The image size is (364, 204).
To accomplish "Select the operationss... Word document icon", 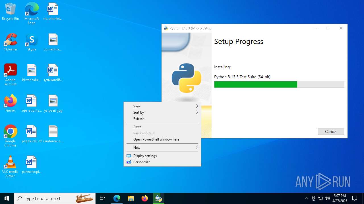I will 32,104.
